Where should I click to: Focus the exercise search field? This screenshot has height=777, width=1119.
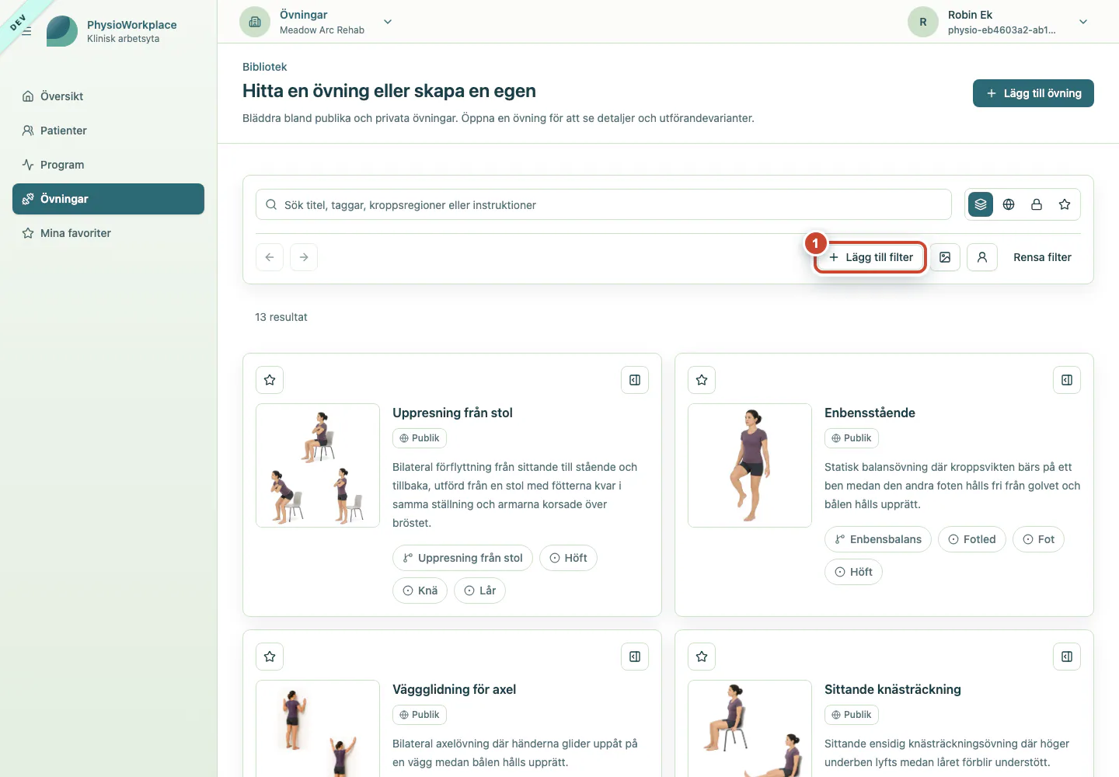[604, 205]
